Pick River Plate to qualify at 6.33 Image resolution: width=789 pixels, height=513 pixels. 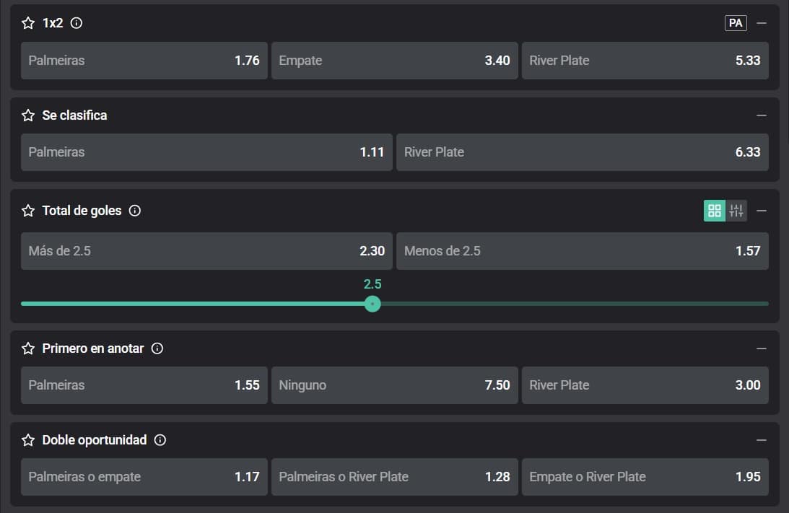tap(582, 152)
